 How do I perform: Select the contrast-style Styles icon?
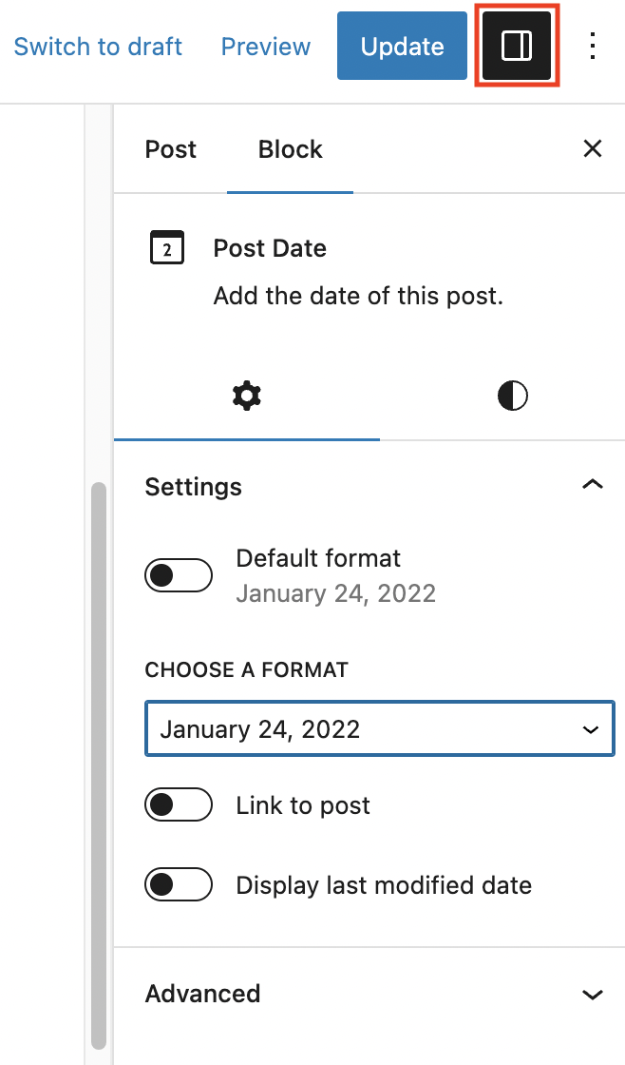[512, 396]
